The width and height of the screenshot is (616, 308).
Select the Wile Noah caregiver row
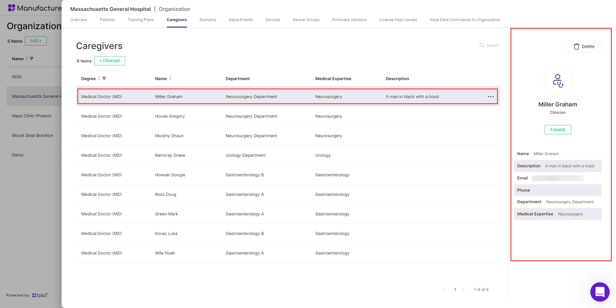tap(288, 253)
